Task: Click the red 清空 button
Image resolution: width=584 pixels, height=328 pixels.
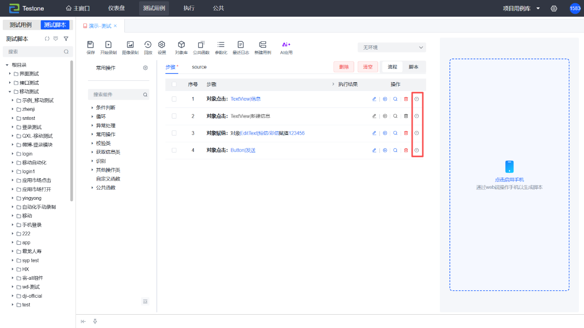Action: [368, 67]
